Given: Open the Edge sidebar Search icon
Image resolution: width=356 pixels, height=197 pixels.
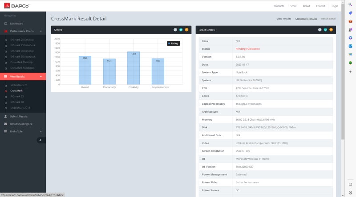Looking at the screenshot, I should click(x=350, y=4).
